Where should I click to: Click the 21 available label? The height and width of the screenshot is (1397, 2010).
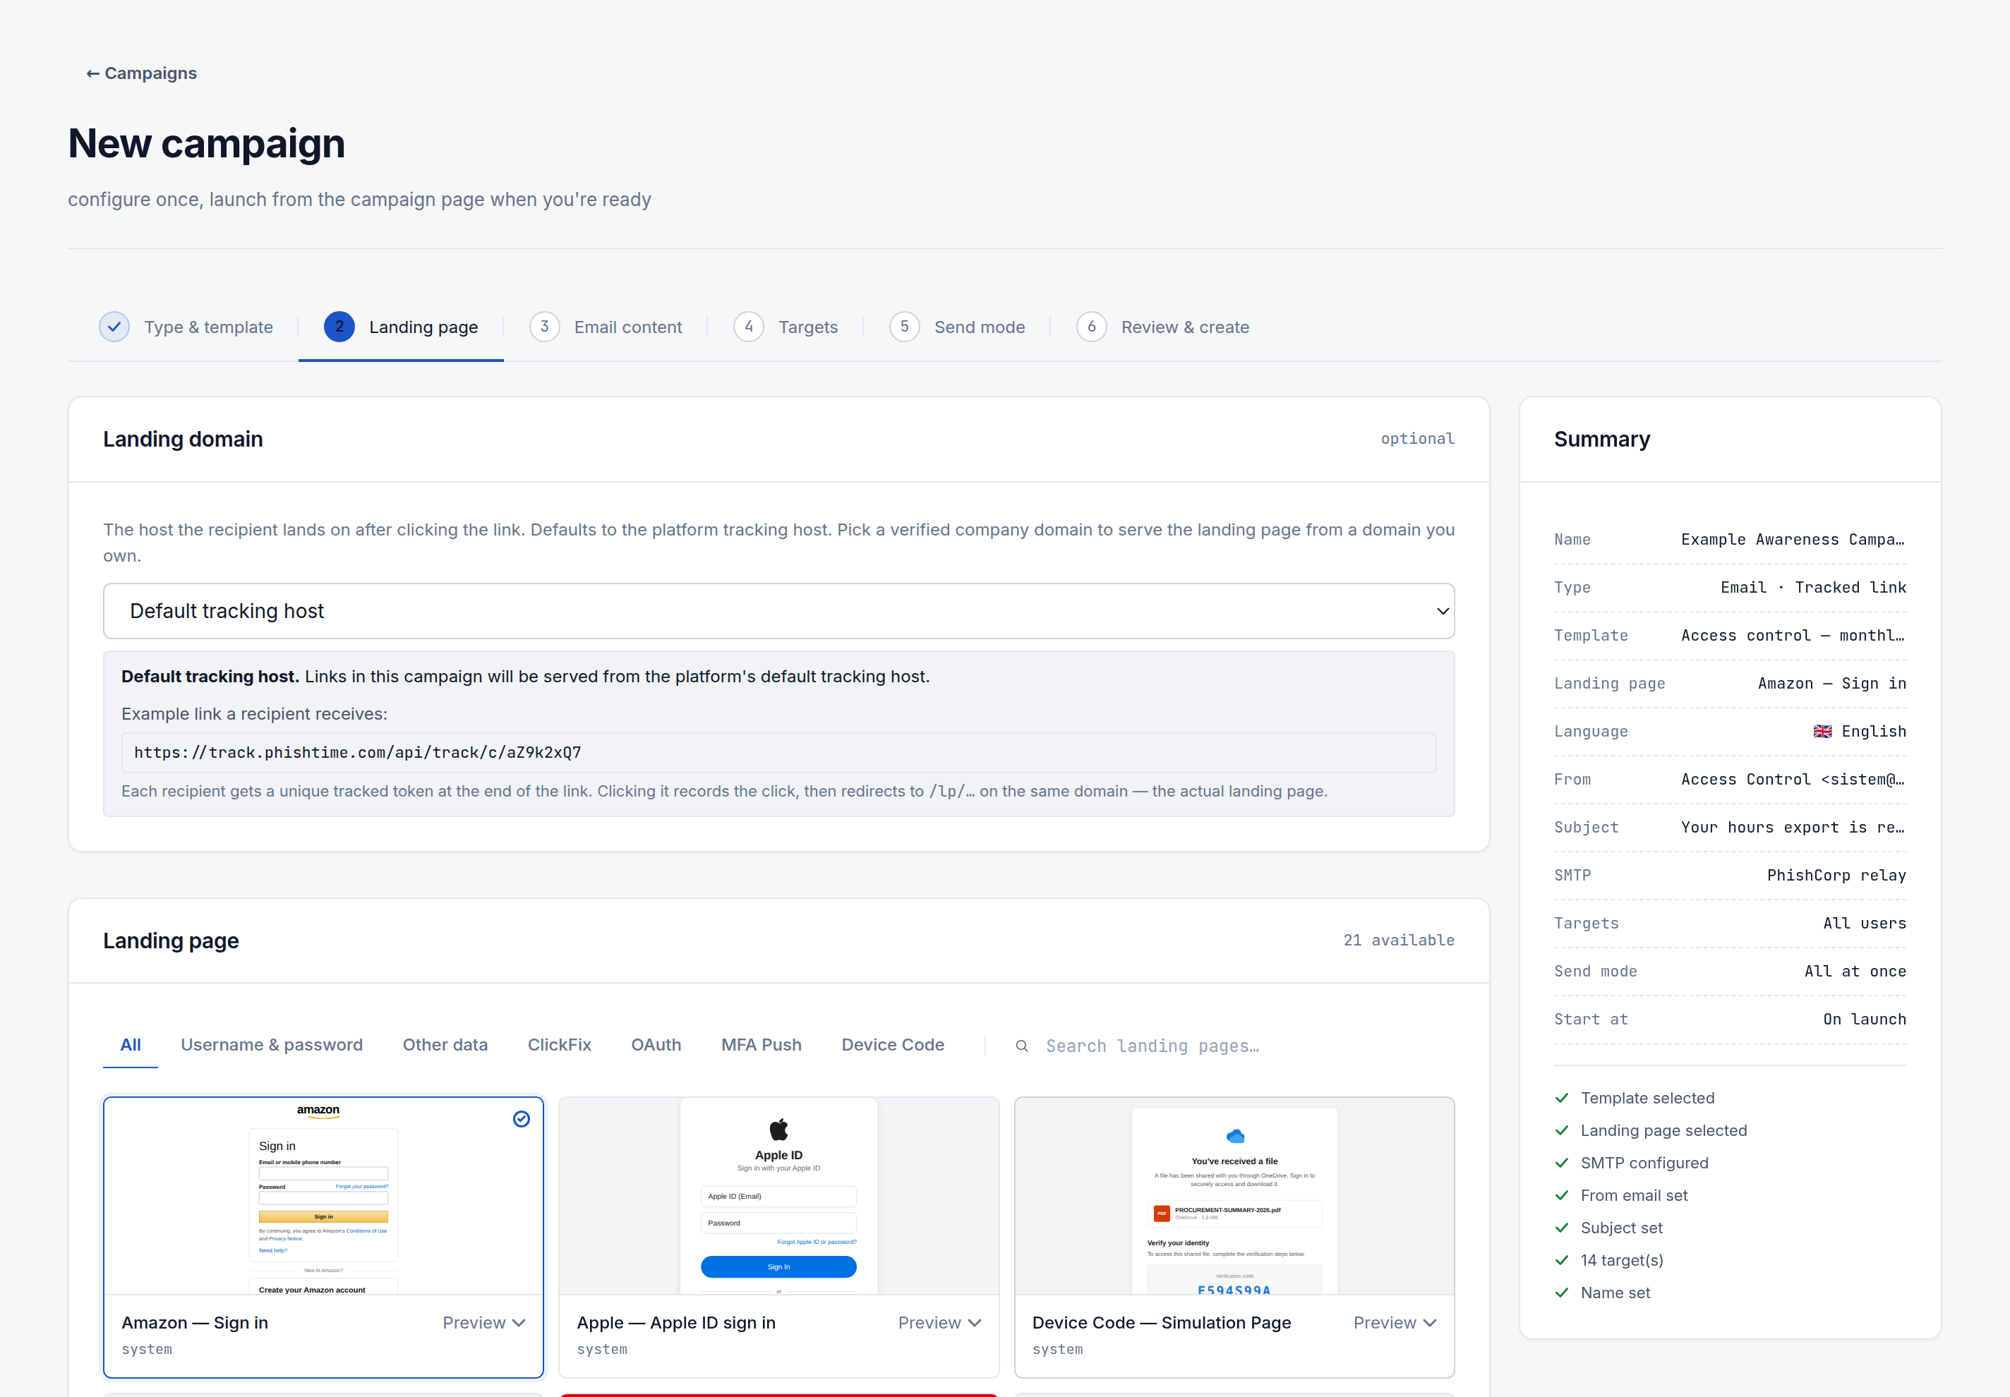(1399, 940)
